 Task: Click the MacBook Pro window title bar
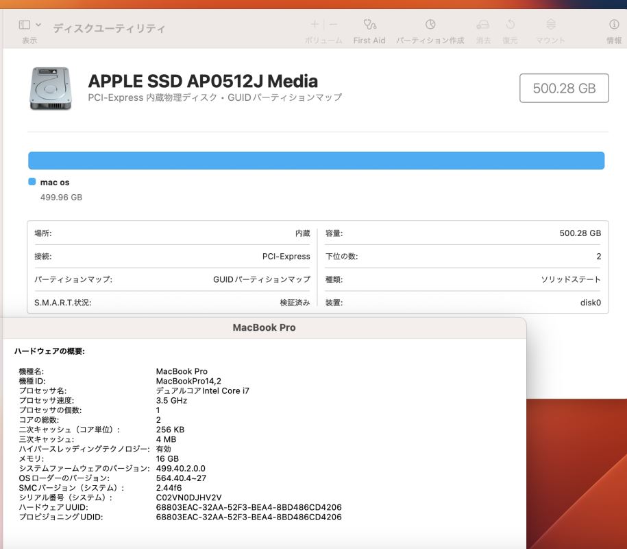tap(264, 327)
